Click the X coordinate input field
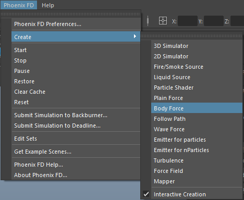The height and width of the screenshot is (200, 244). (x=188, y=21)
